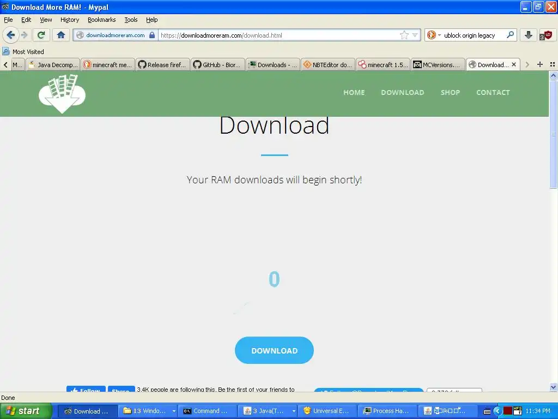Open the uBlock Origin extension icon
The height and width of the screenshot is (419, 558).
click(x=545, y=35)
